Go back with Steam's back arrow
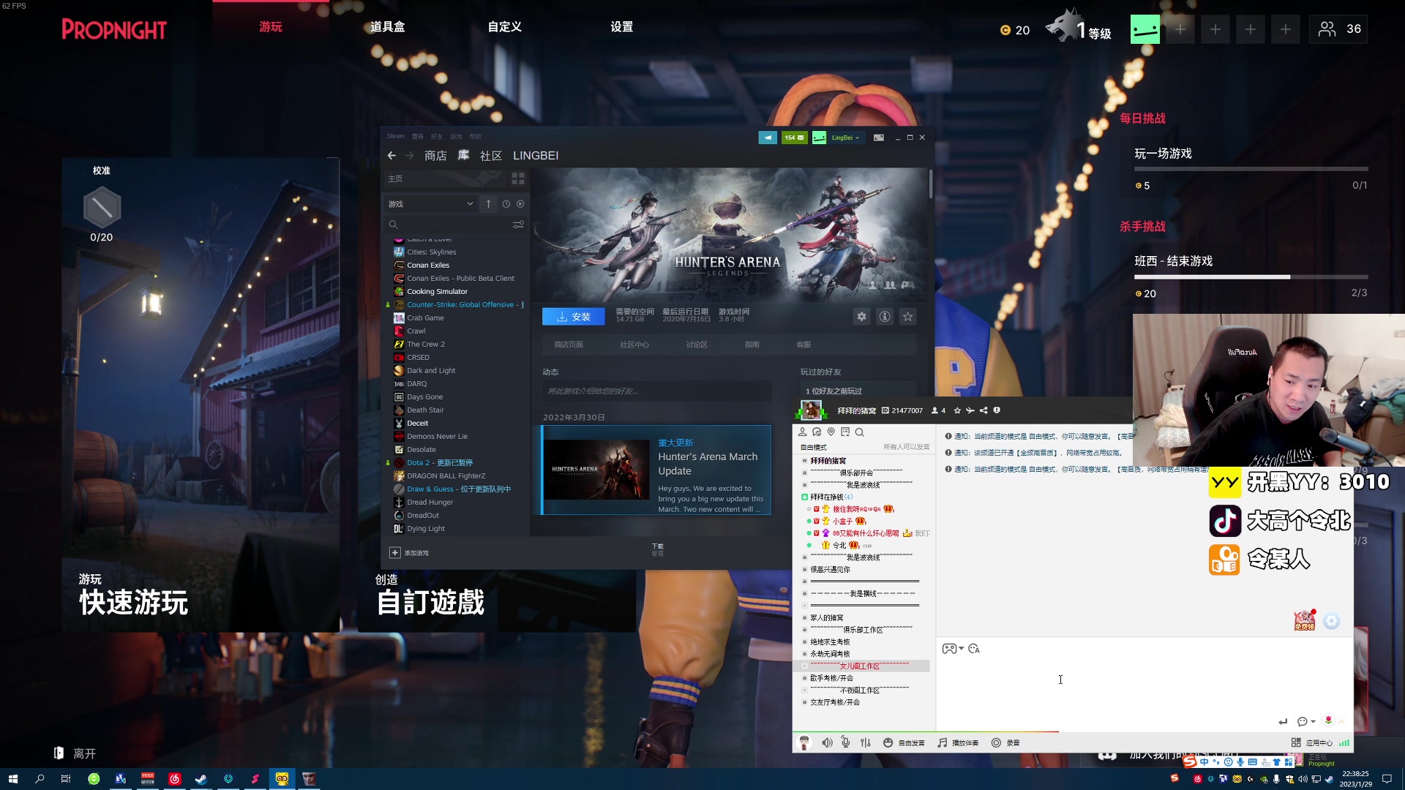The height and width of the screenshot is (790, 1405). 391,156
